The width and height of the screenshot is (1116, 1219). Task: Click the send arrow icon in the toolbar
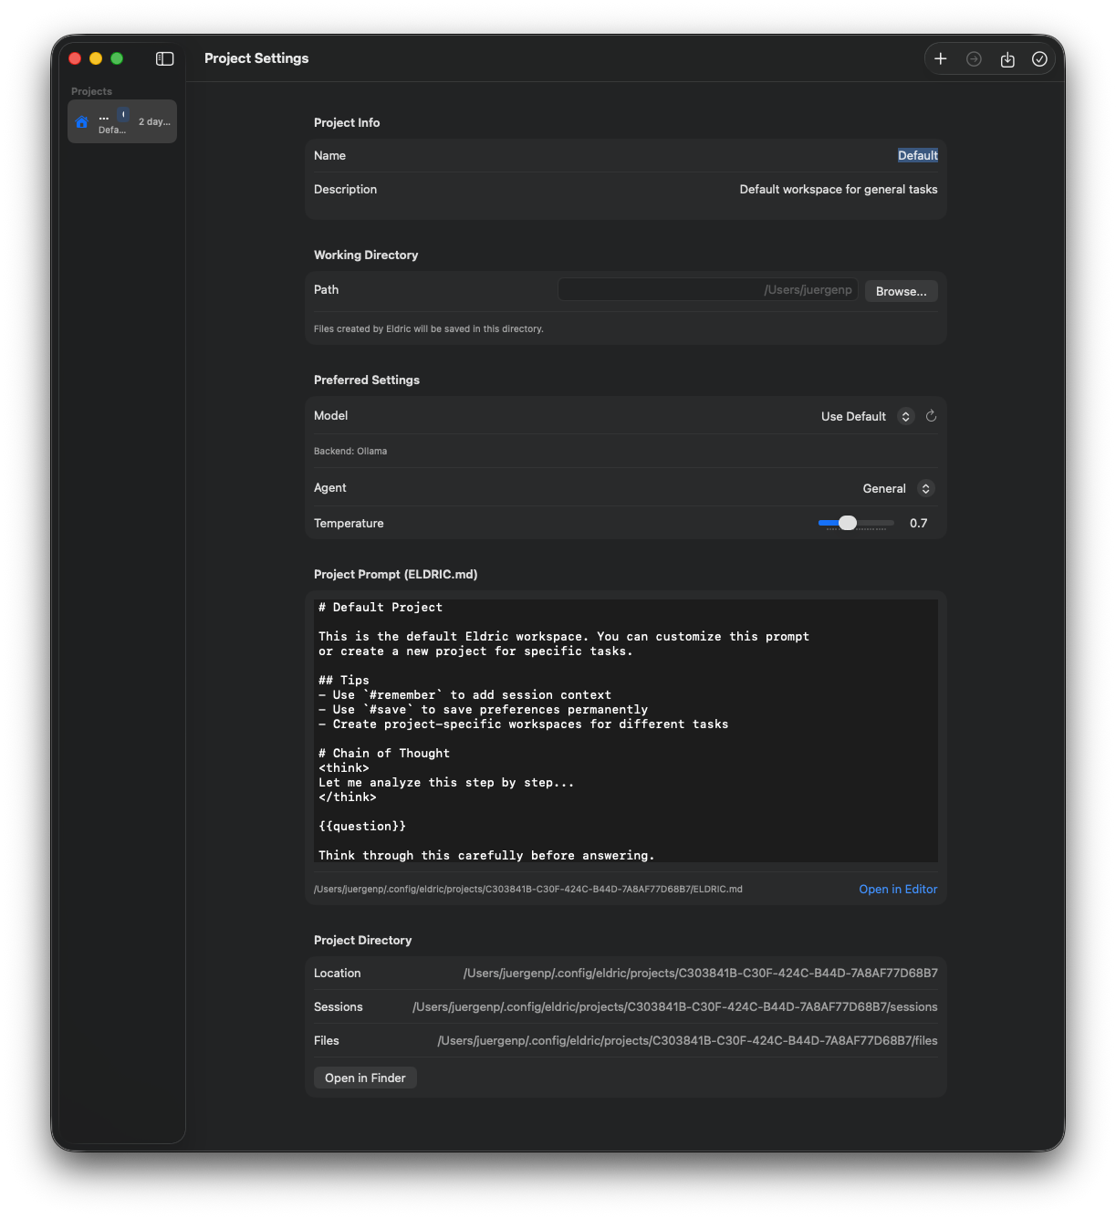(x=974, y=58)
